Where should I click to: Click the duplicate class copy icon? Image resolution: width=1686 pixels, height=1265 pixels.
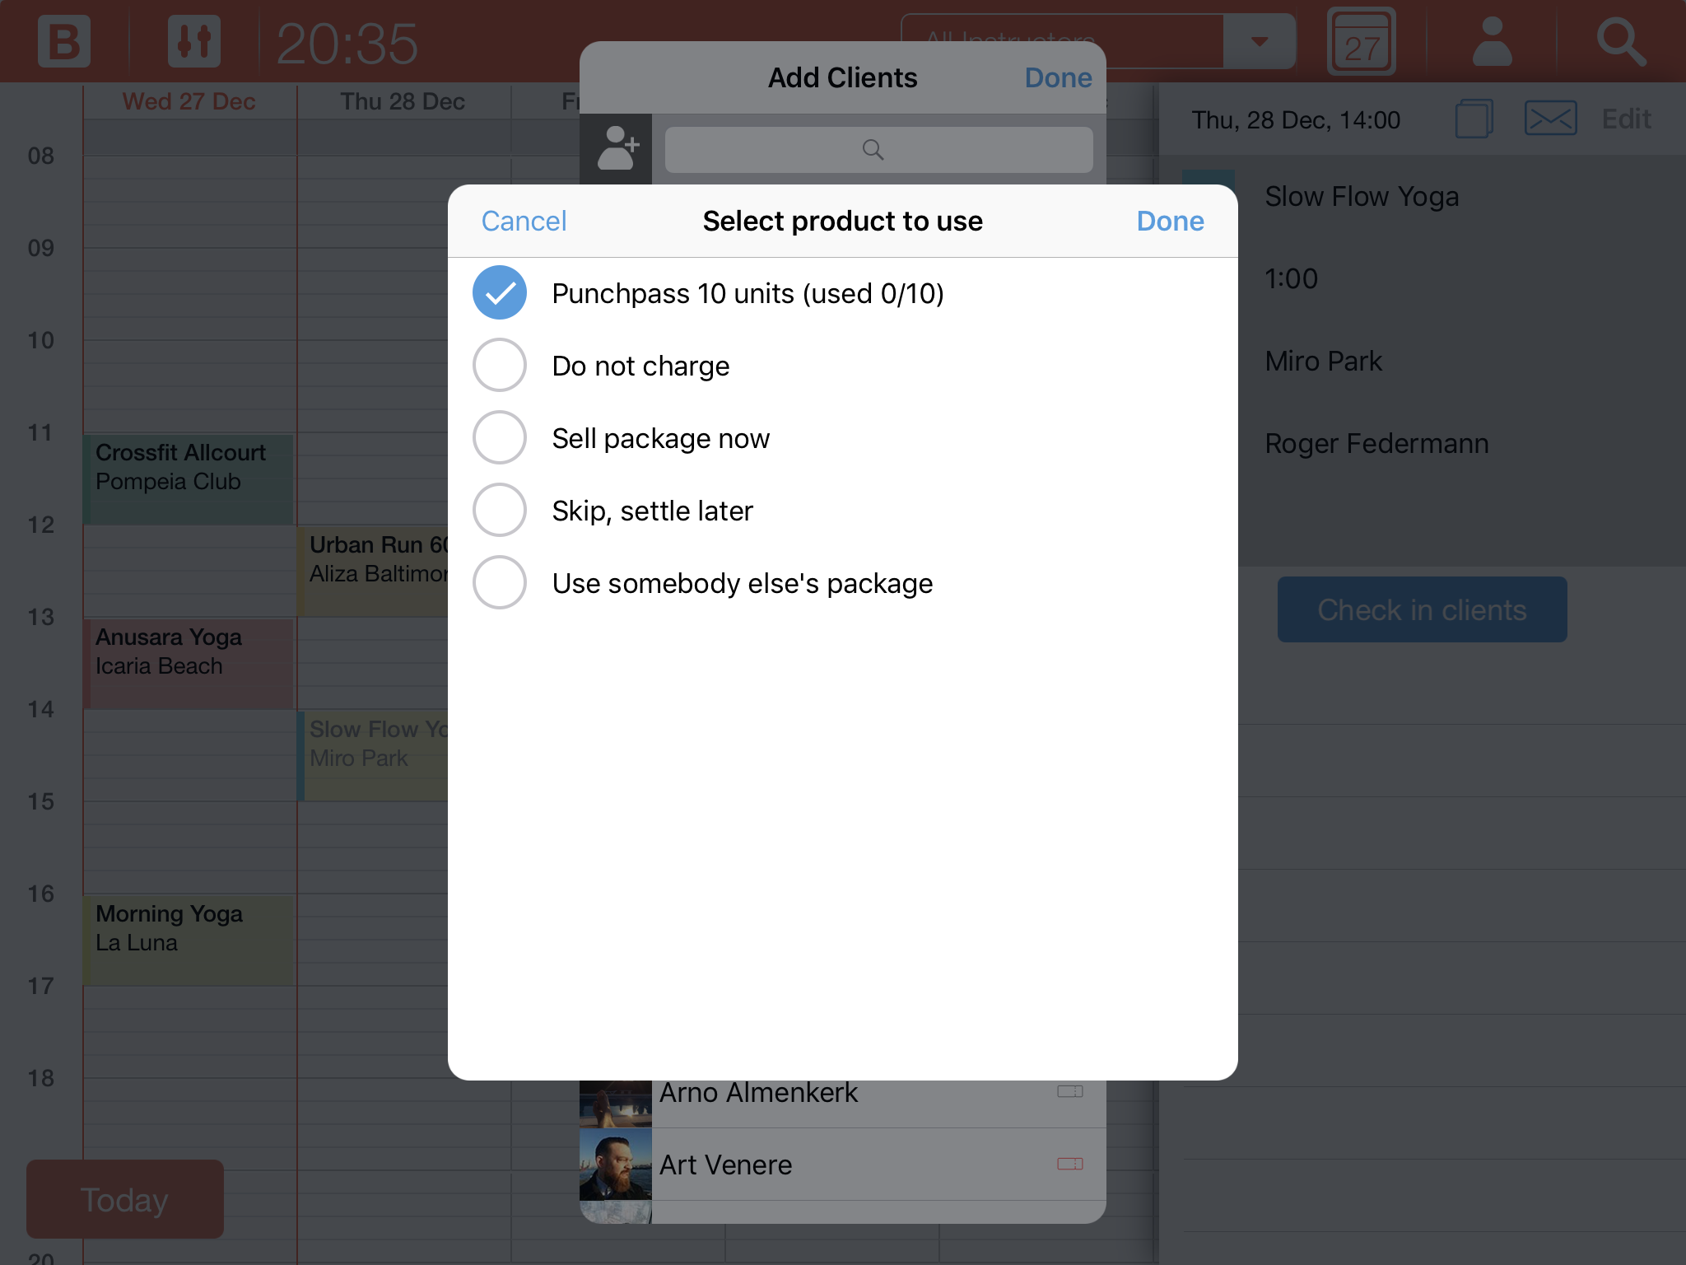pyautogui.click(x=1474, y=119)
